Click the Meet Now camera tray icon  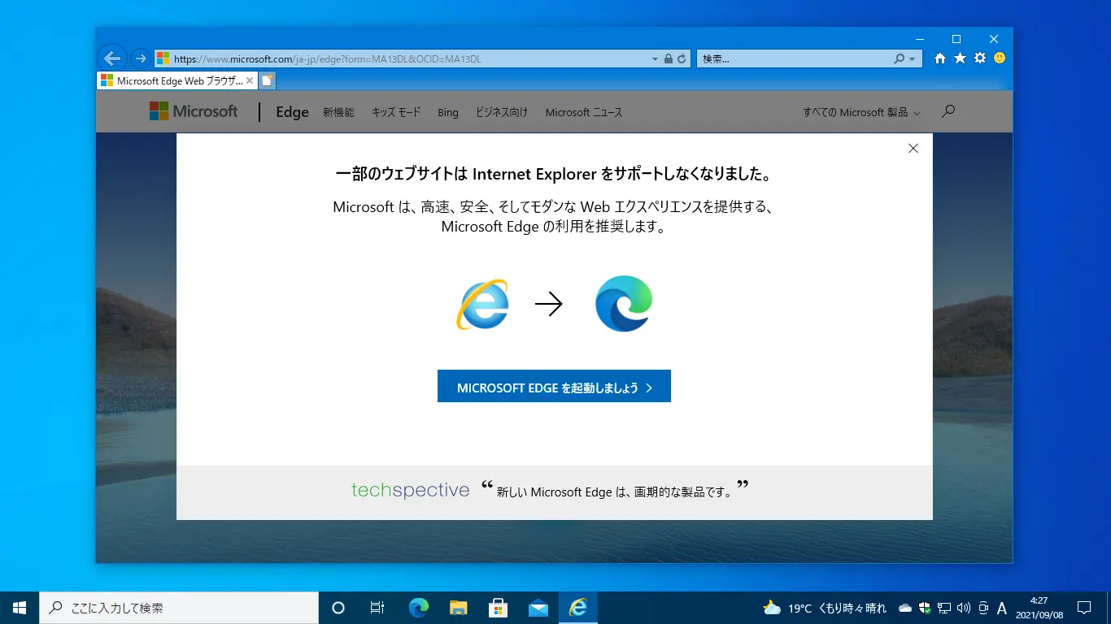(x=983, y=608)
